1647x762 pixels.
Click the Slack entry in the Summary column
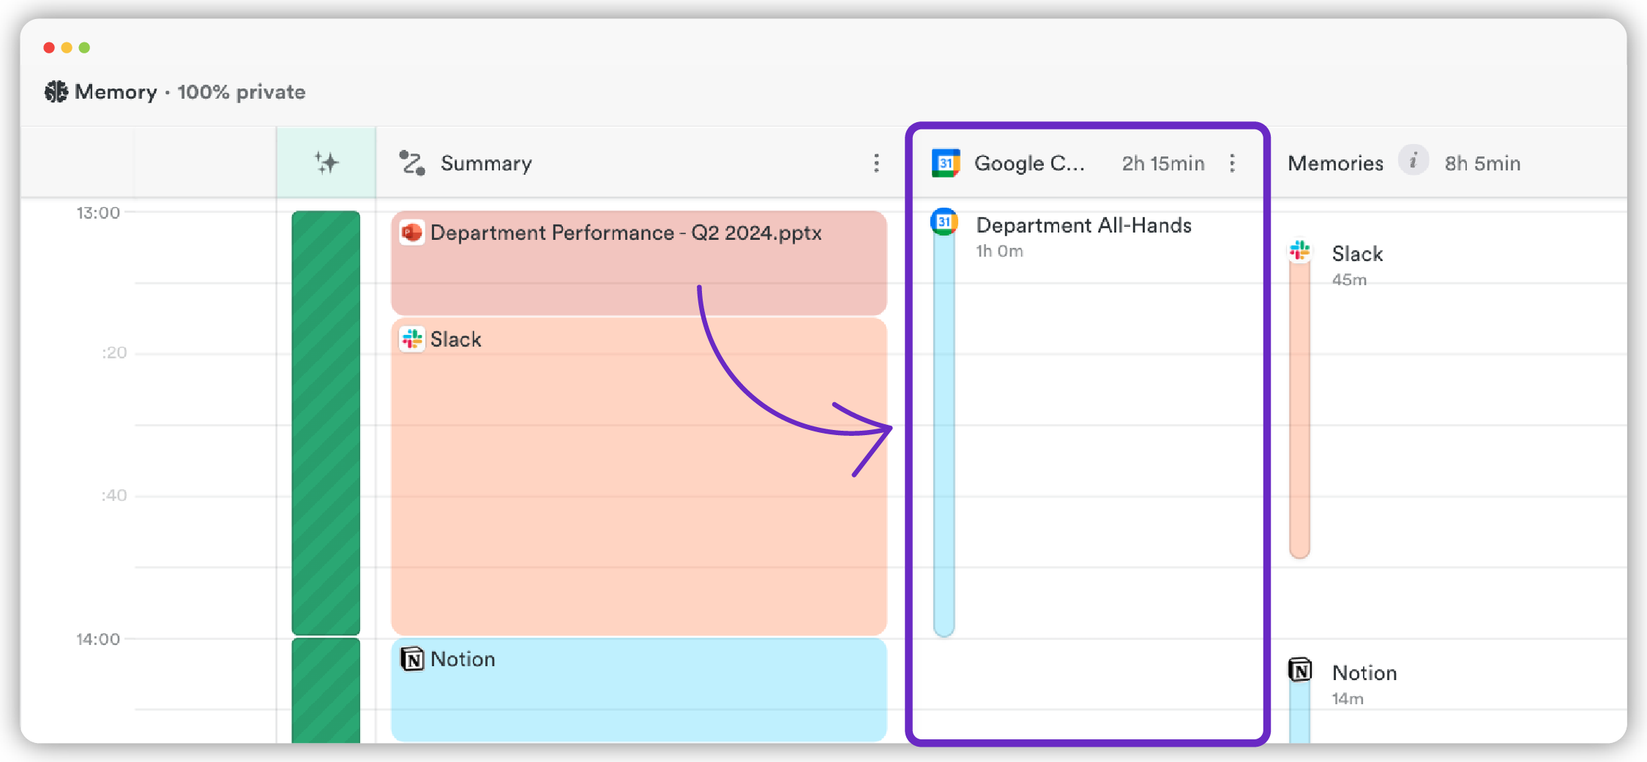point(637,475)
